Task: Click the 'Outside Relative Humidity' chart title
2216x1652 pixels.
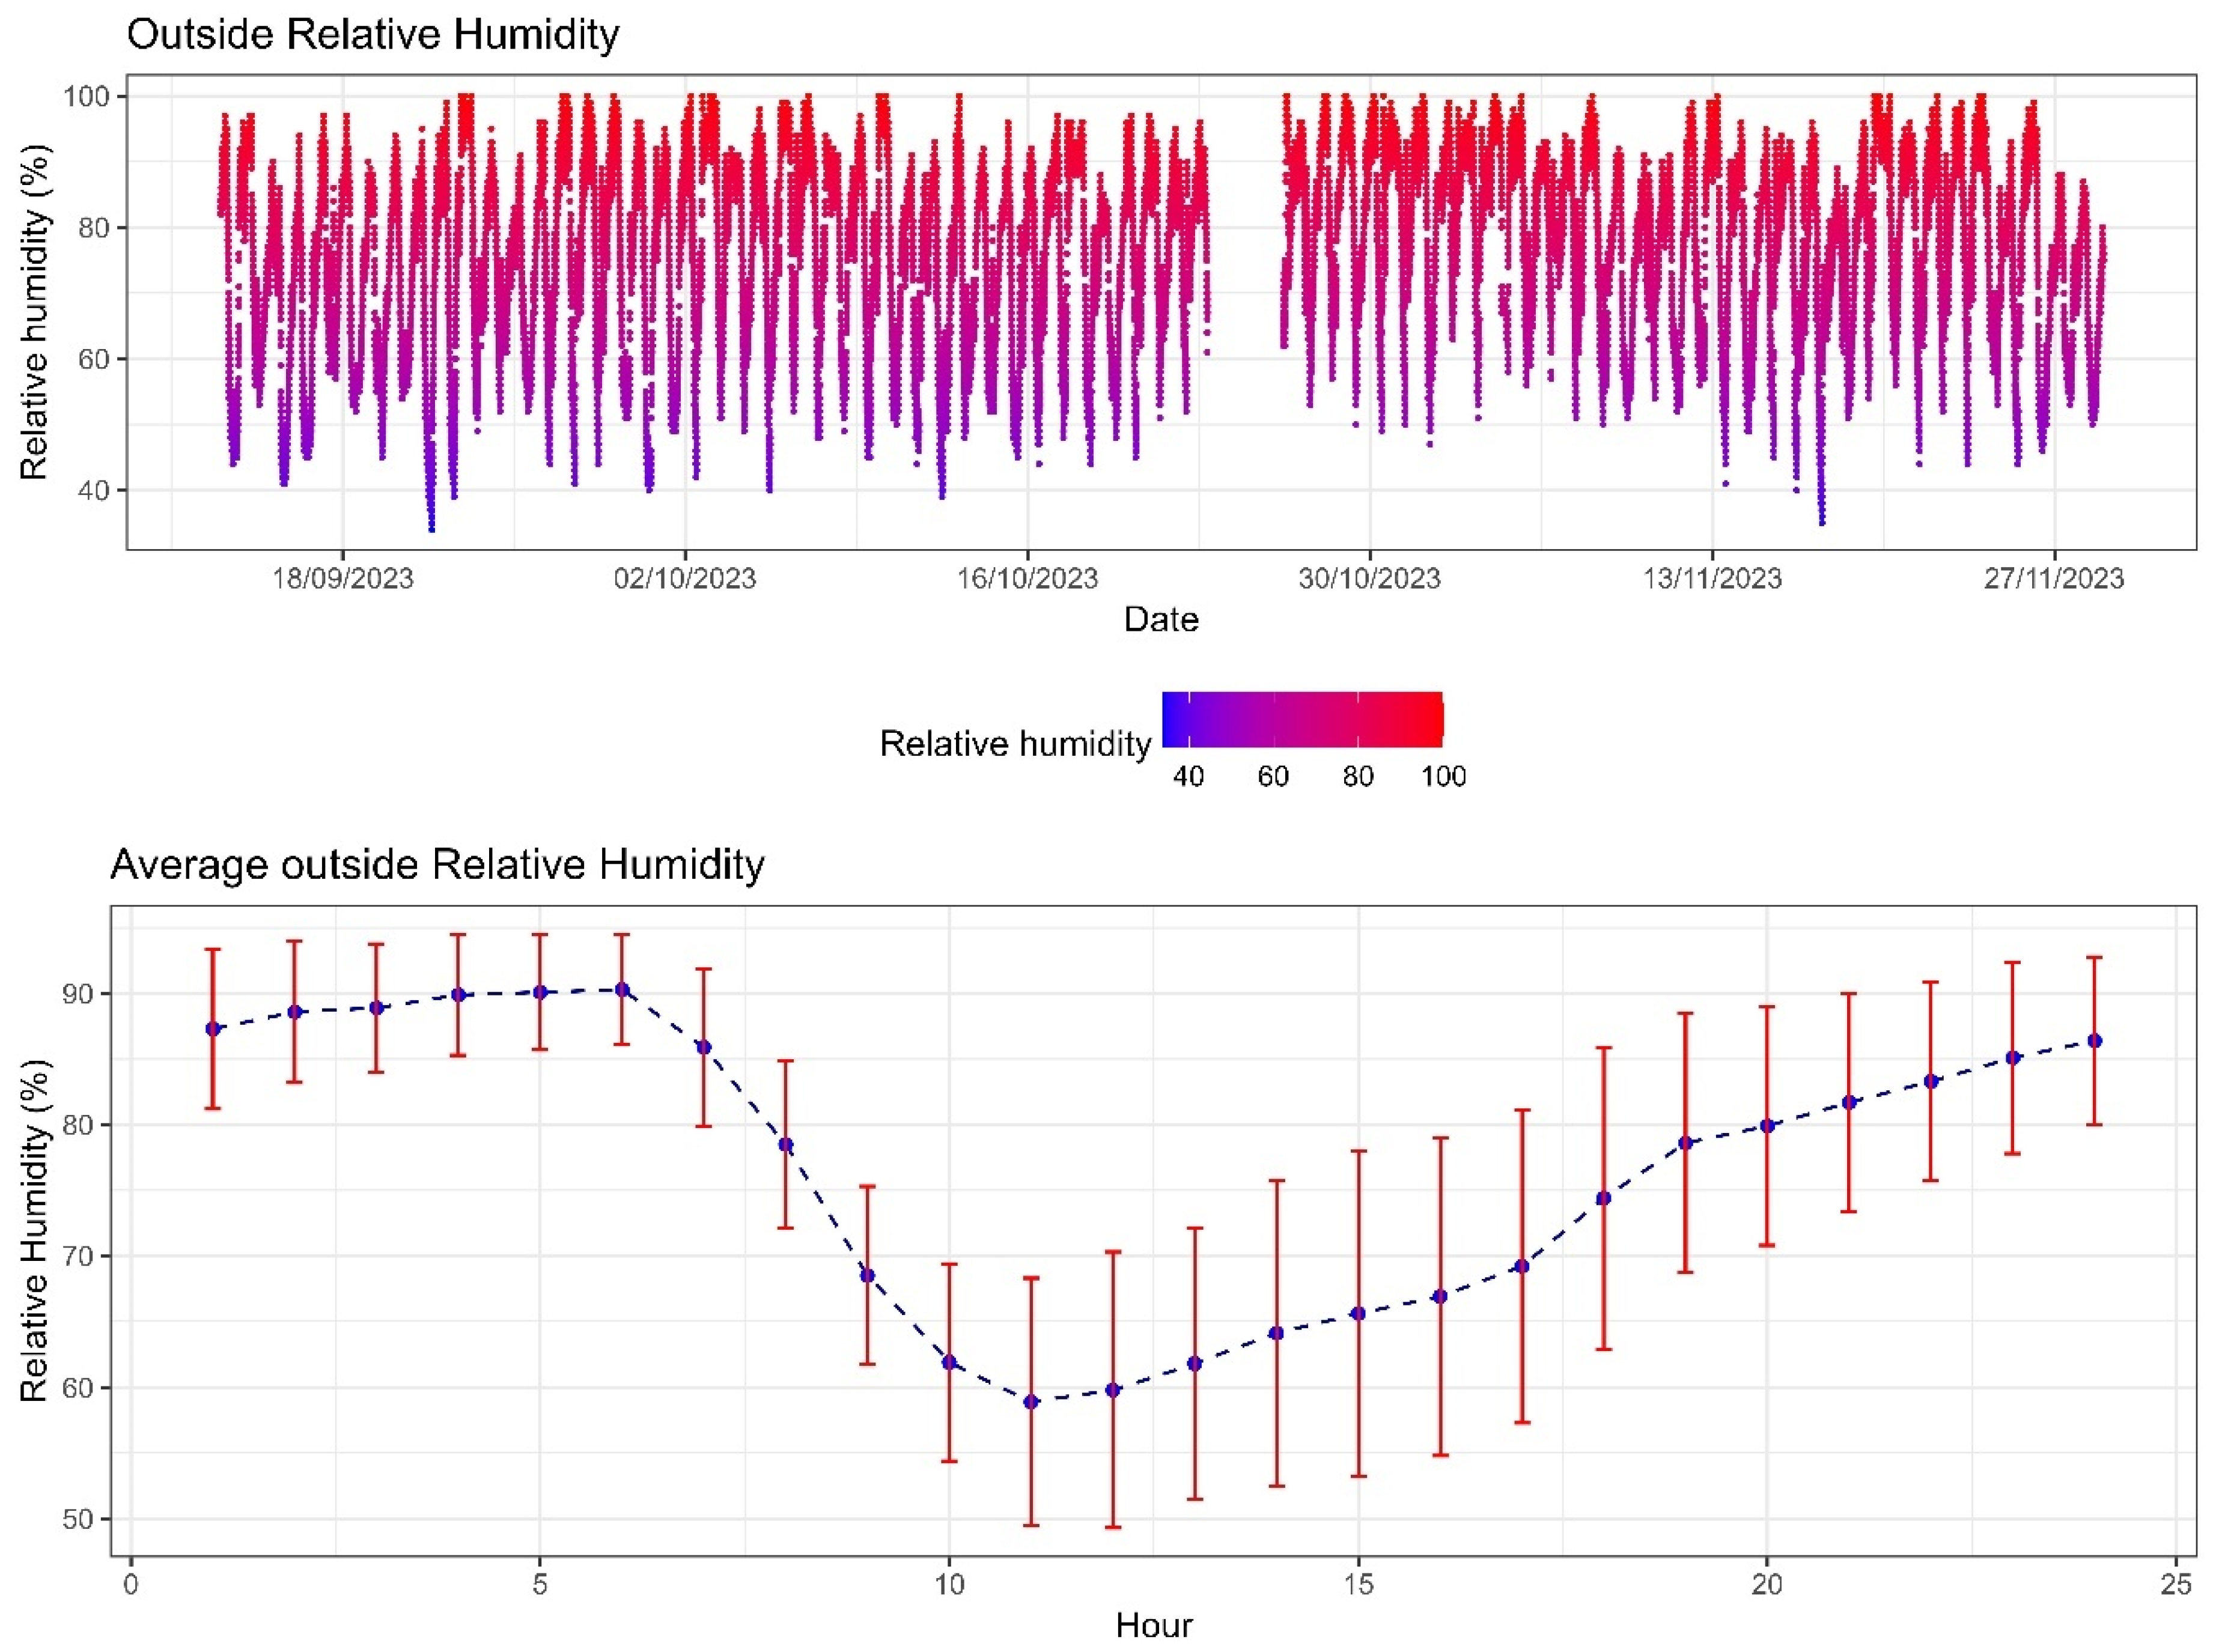Action: click(x=372, y=35)
